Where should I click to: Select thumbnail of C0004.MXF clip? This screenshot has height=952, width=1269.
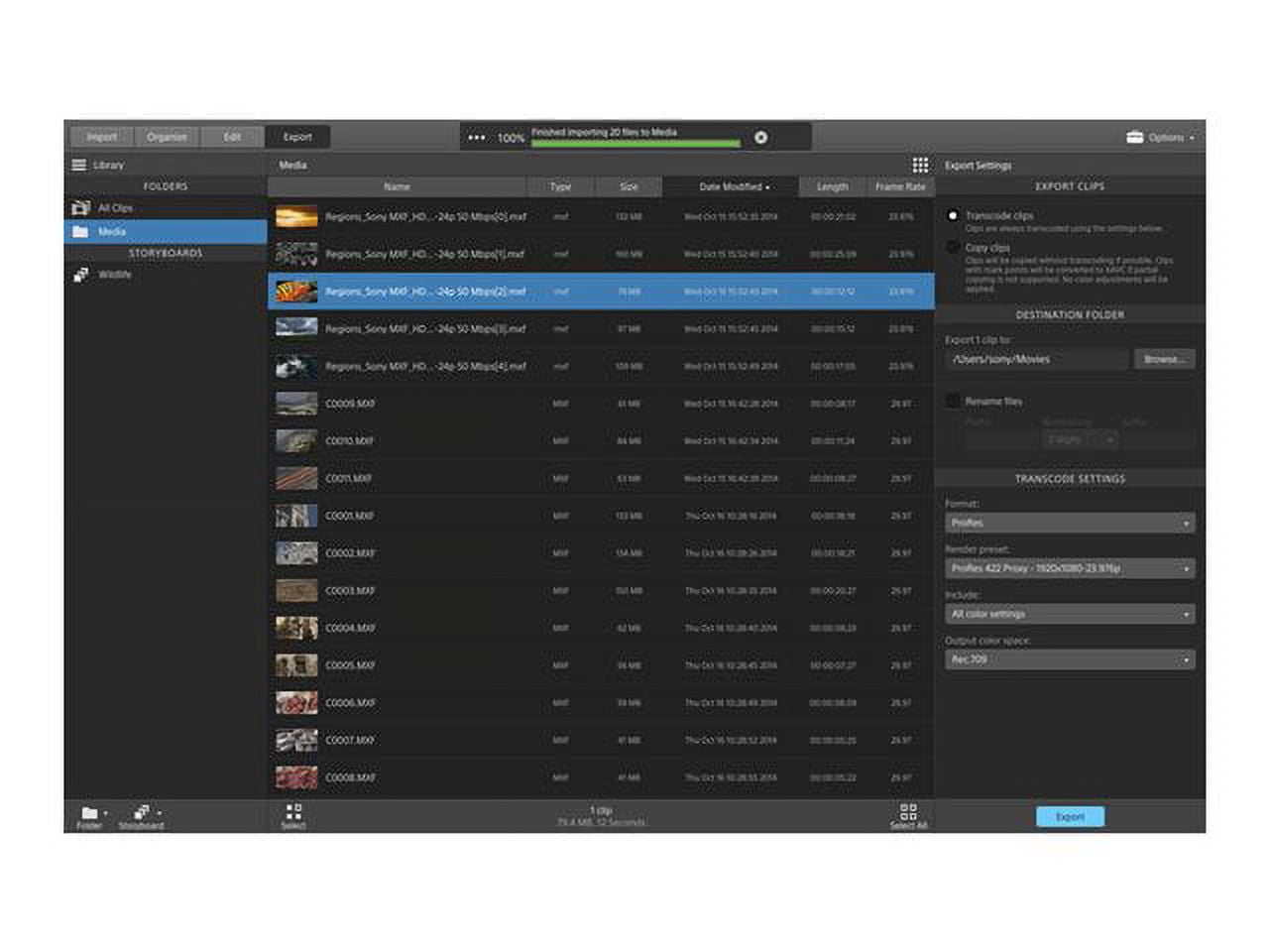[x=296, y=628]
